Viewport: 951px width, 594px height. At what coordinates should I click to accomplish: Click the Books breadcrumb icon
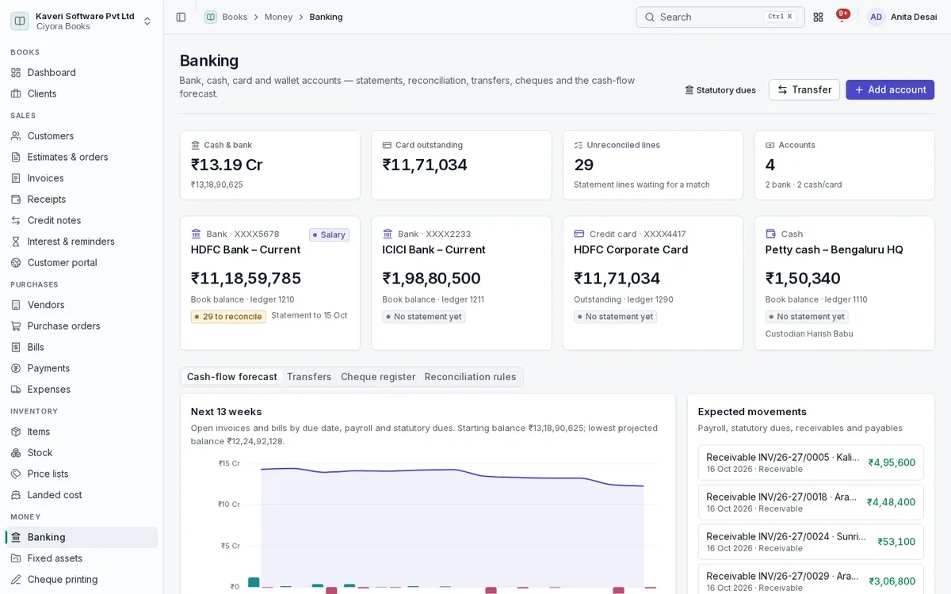[210, 17]
